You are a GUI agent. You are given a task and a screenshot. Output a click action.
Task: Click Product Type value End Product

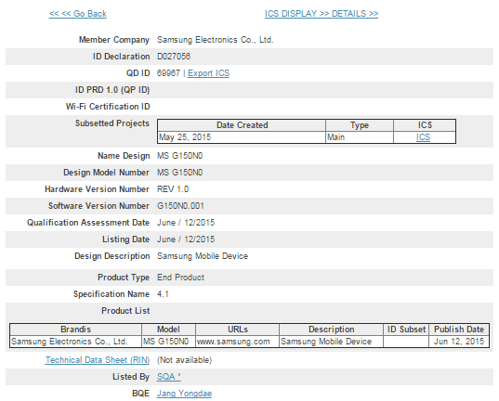[180, 278]
